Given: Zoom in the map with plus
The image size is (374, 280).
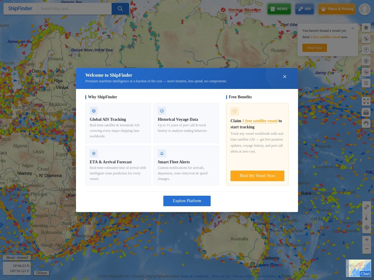Looking at the screenshot, I should pos(367,240).
